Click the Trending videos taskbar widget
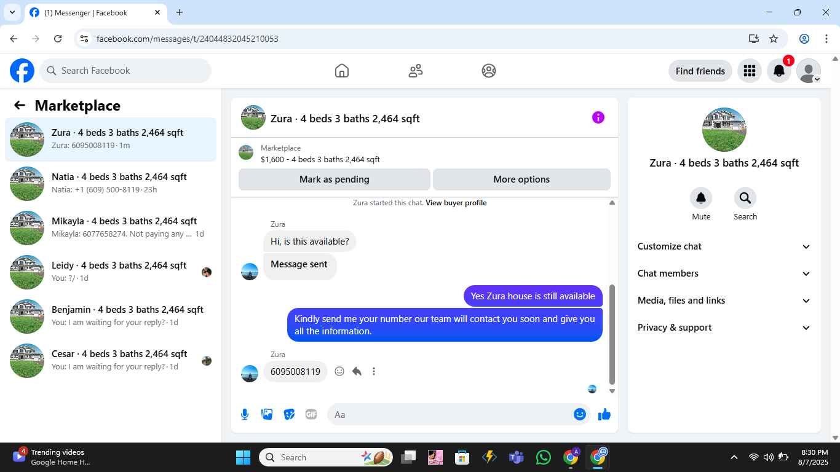Viewport: 840px width, 472px height. pos(52,457)
